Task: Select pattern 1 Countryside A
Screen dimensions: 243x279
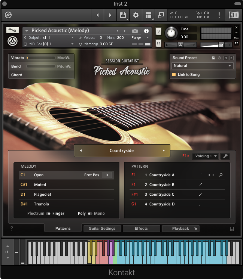Action: click(x=177, y=175)
